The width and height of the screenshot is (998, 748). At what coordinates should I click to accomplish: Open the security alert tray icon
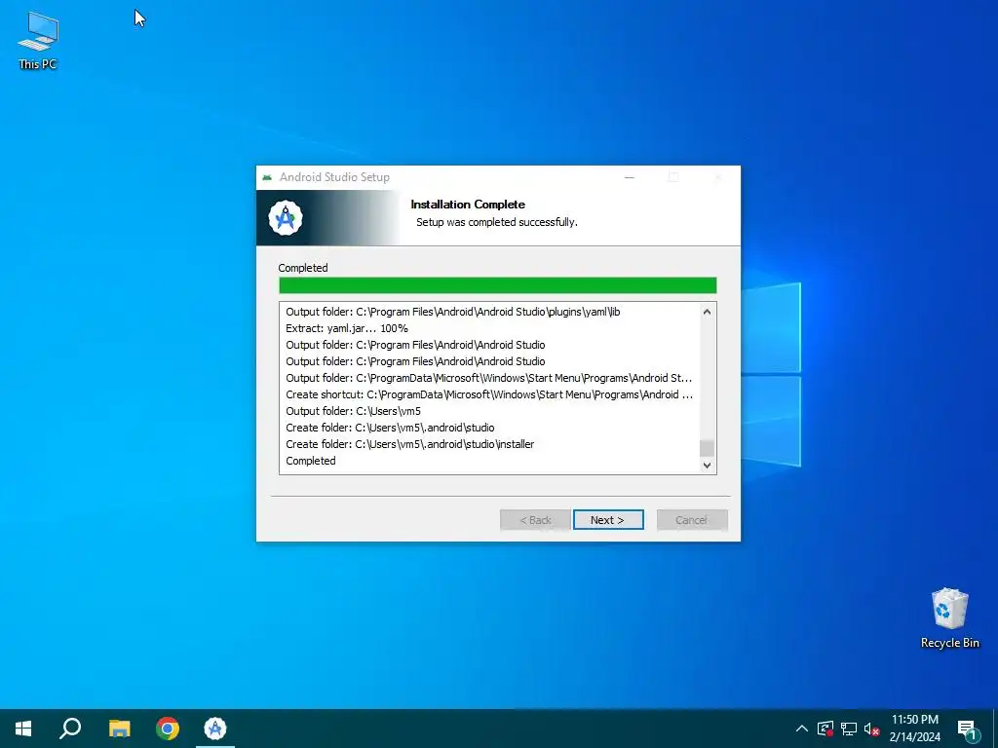point(825,729)
